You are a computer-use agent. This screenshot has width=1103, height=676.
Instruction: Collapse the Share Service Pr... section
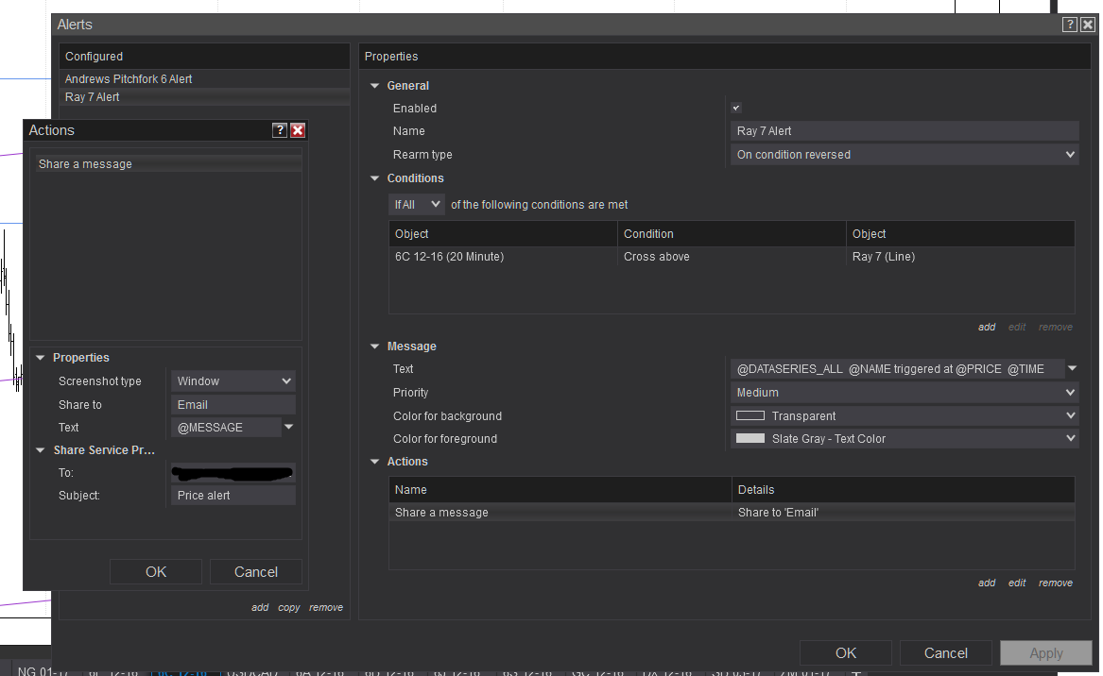click(x=41, y=450)
